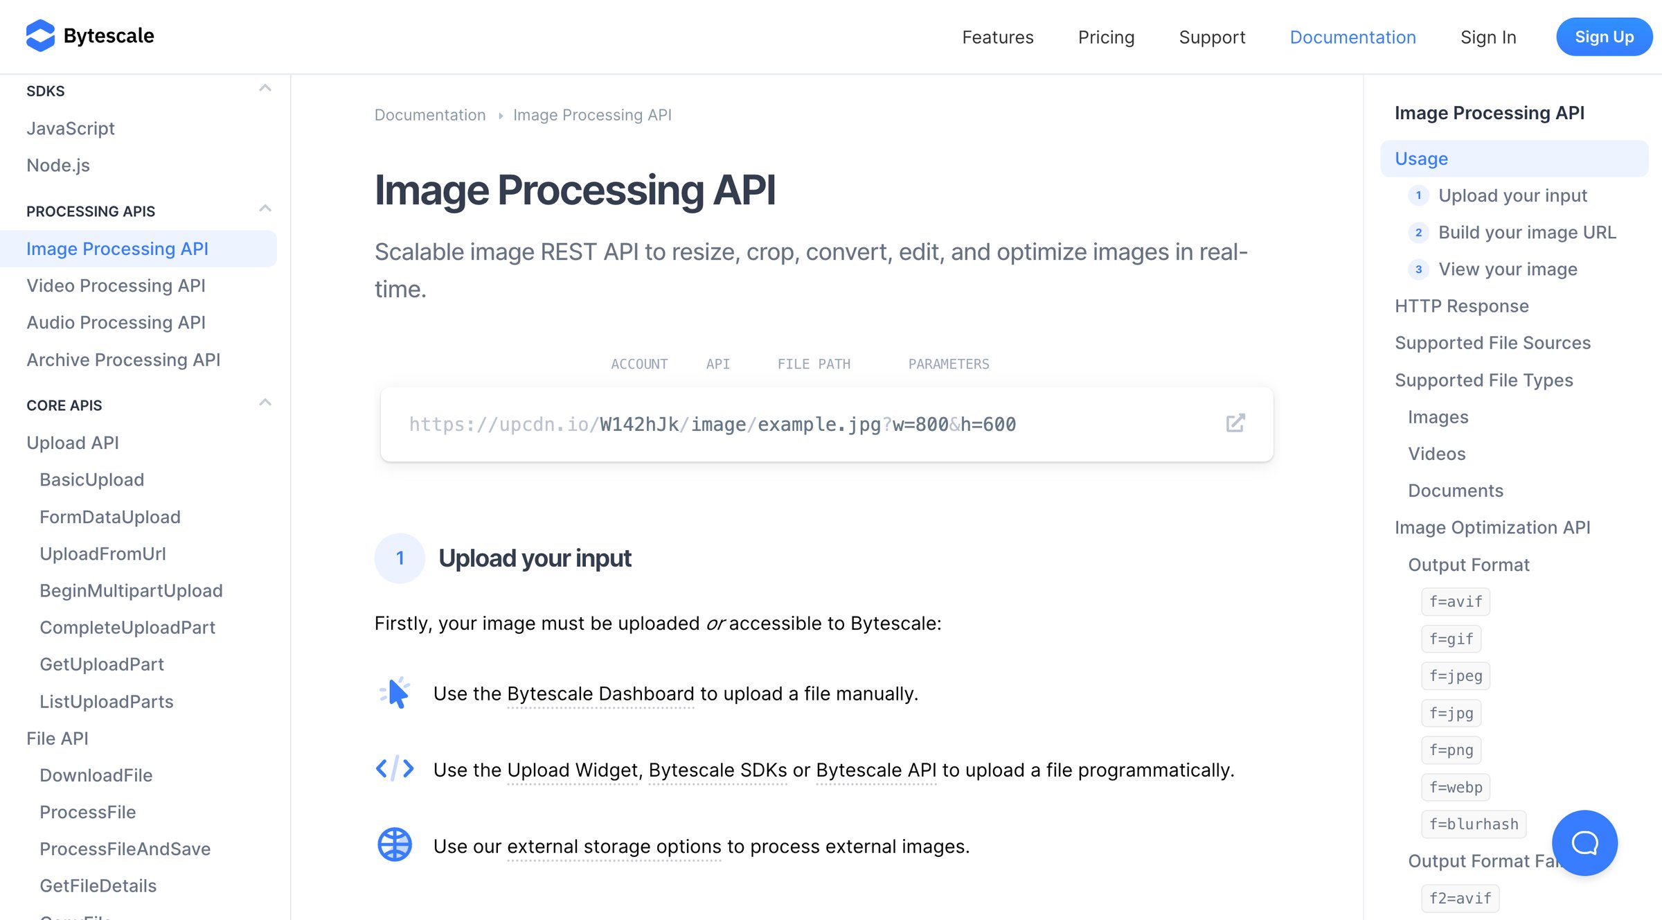Jump to Usage in table of contents
The image size is (1662, 920).
(x=1514, y=159)
